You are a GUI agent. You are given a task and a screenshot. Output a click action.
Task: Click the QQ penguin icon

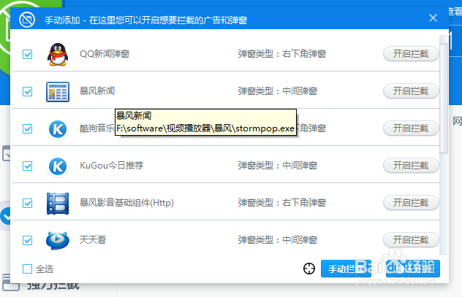(x=58, y=55)
